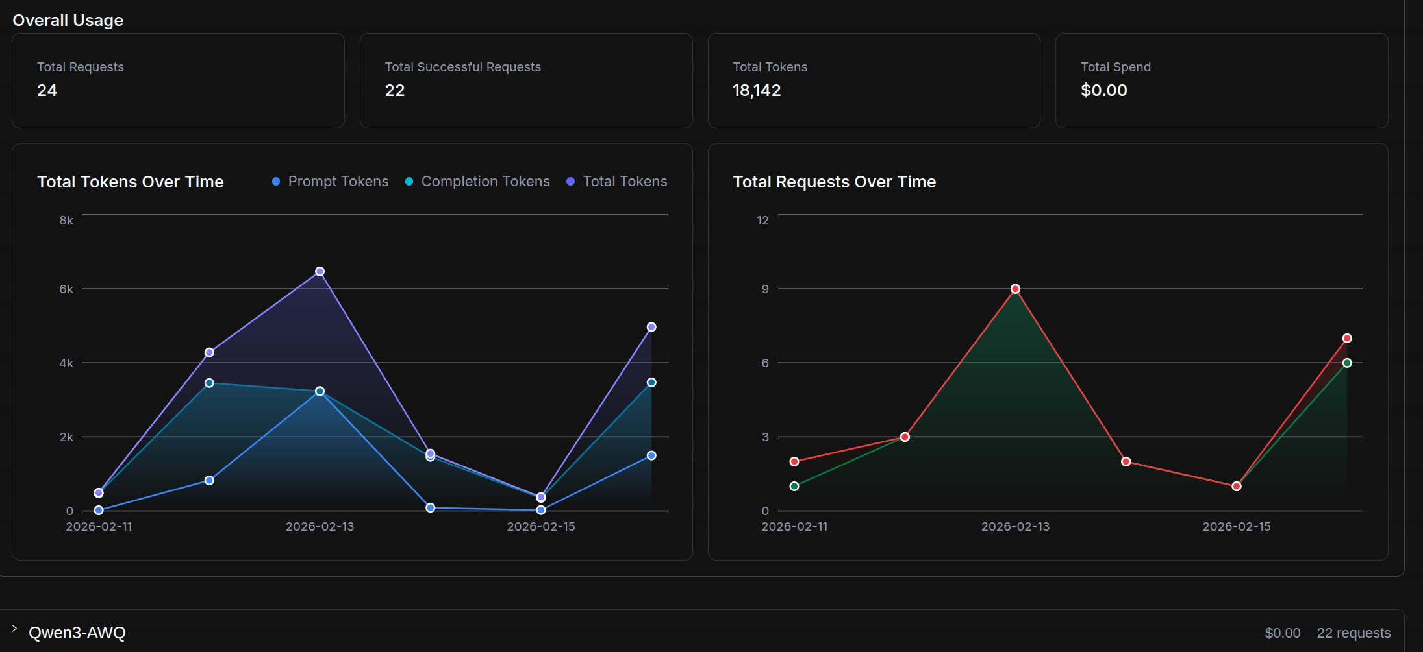Click the red data point on 2026-02-11
This screenshot has width=1423, height=652.
tap(794, 461)
